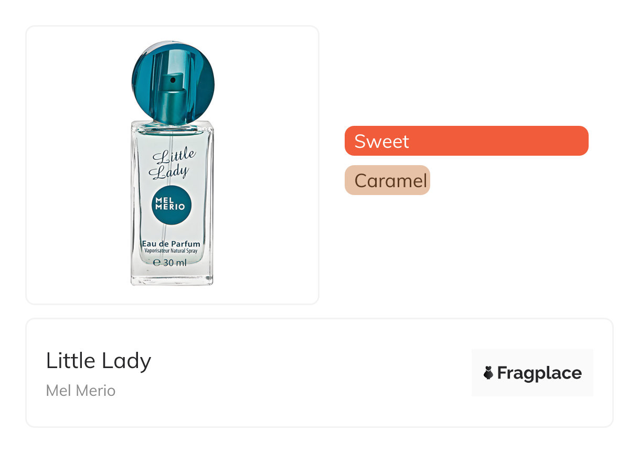
Task: Click the Fragplace perfume bottle logo icon
Action: (488, 373)
